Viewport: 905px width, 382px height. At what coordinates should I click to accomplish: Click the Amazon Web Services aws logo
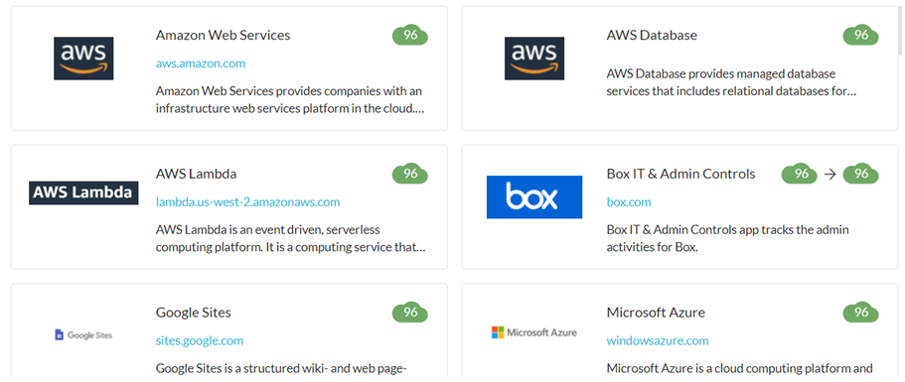click(x=83, y=59)
